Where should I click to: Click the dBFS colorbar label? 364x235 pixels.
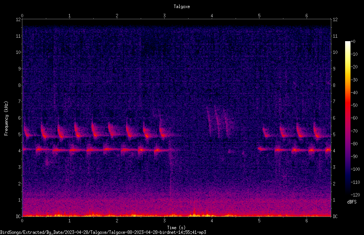[352, 202]
